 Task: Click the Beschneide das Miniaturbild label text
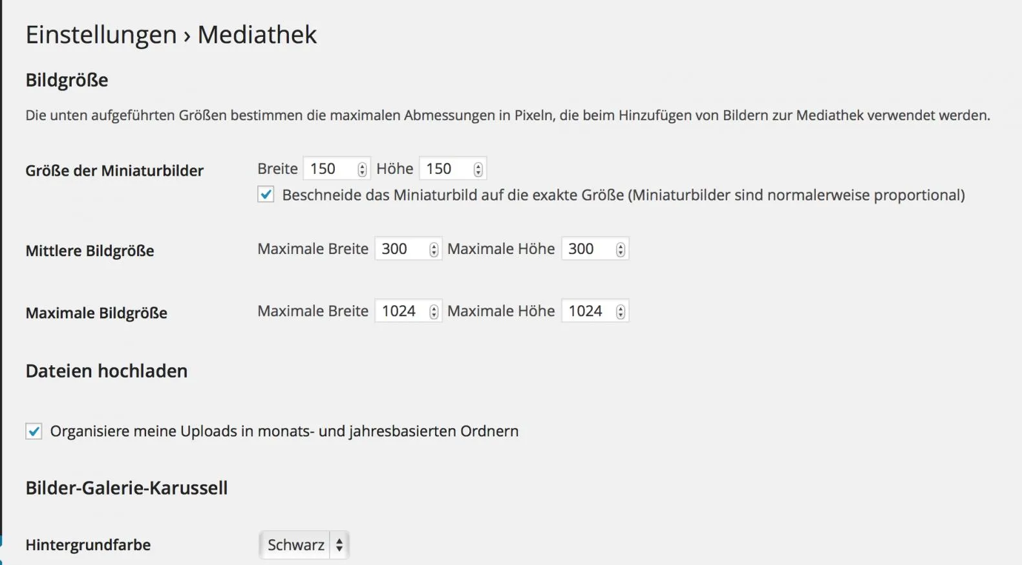pyautogui.click(x=623, y=195)
